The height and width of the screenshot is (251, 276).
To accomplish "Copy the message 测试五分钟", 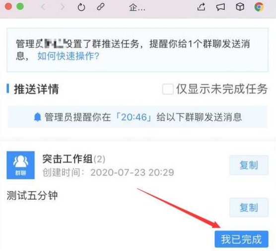I will click(249, 207).
